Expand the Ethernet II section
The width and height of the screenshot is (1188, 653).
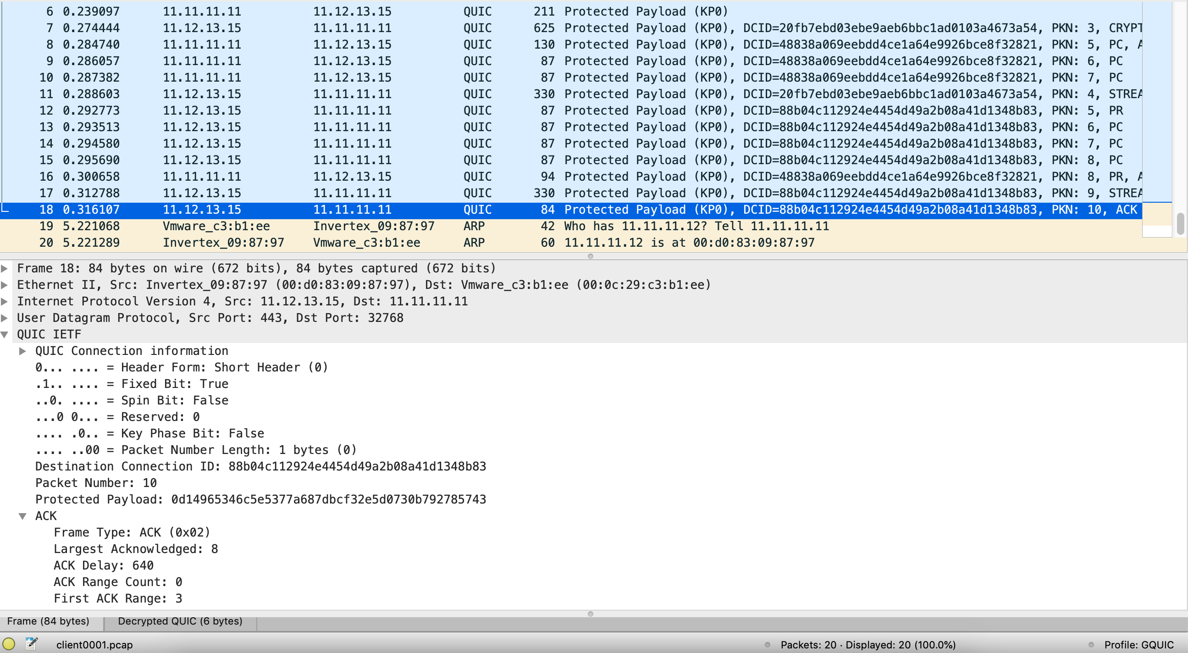[5, 285]
